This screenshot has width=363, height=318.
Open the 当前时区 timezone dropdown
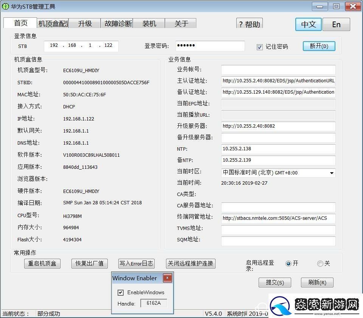coord(332,173)
